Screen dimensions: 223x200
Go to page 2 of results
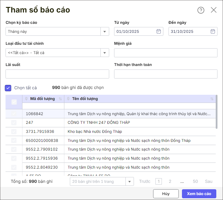(170, 181)
